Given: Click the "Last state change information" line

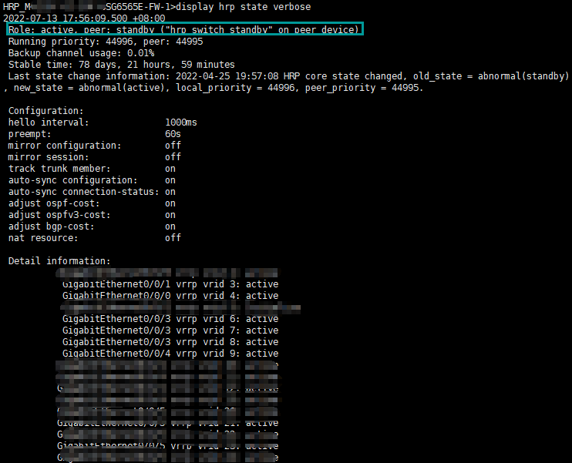Looking at the screenshot, I should pos(288,76).
